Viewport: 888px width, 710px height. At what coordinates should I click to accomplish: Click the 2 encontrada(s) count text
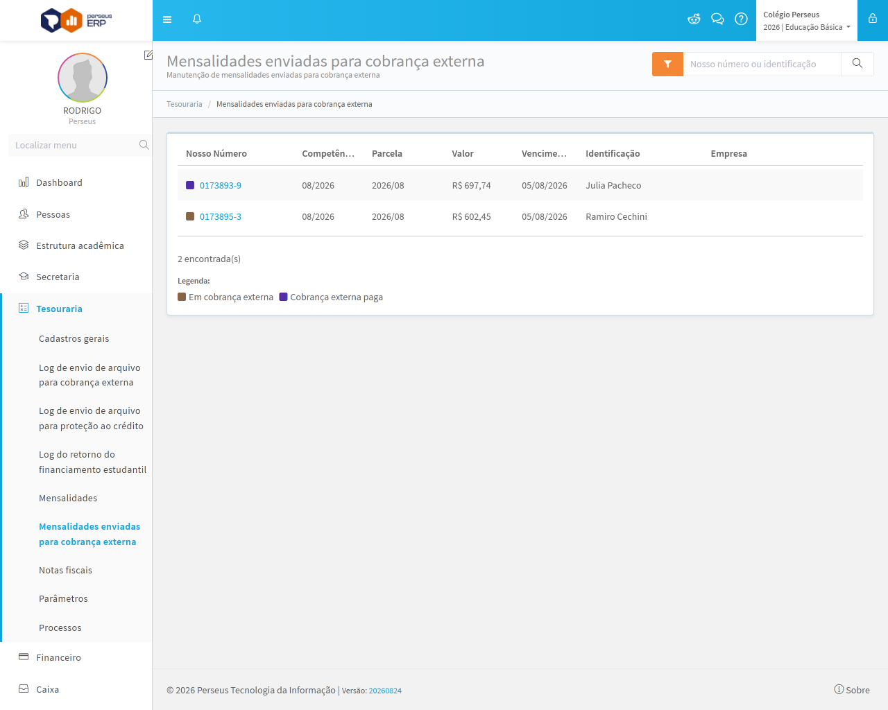[209, 259]
